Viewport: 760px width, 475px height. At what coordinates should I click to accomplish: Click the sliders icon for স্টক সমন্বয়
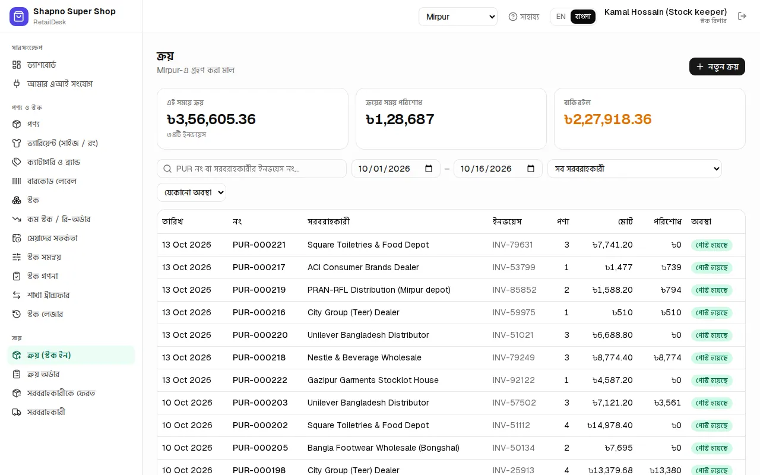17,257
